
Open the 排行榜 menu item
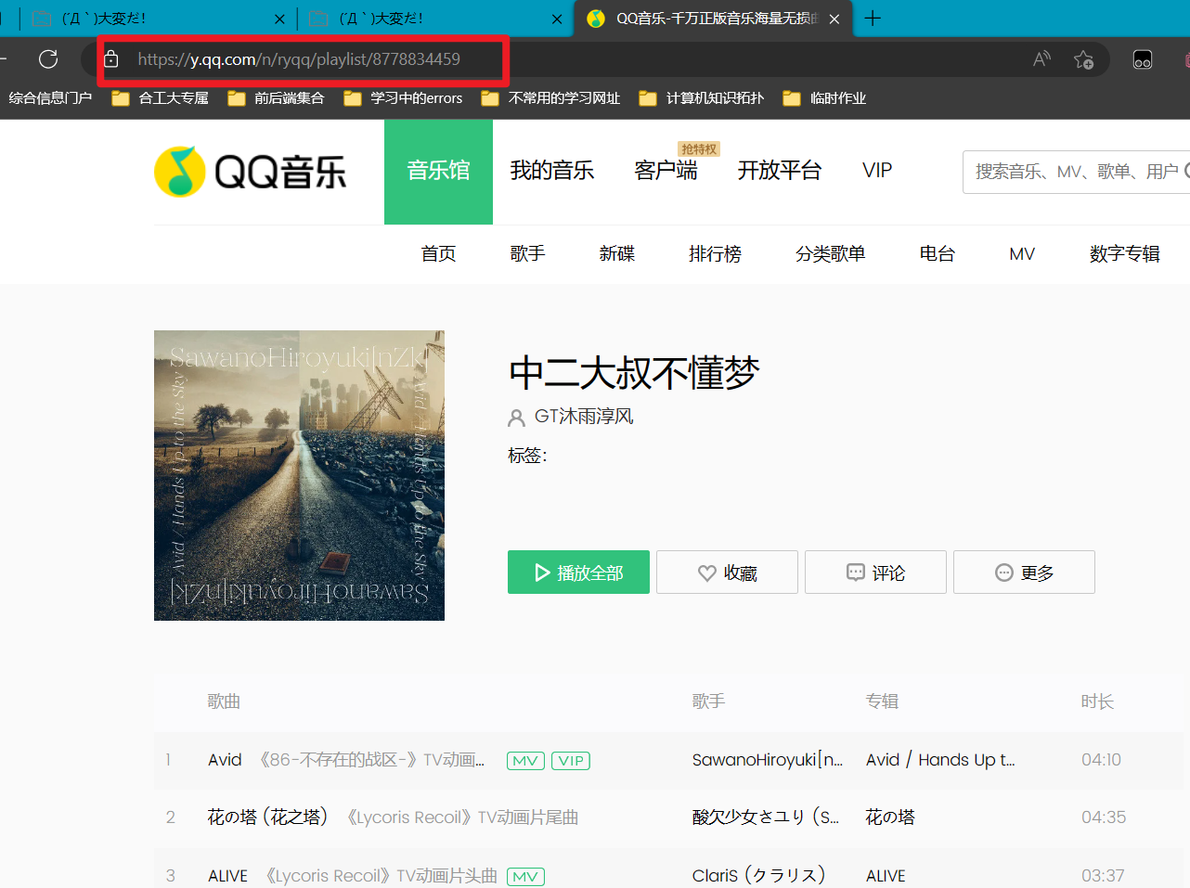point(715,254)
